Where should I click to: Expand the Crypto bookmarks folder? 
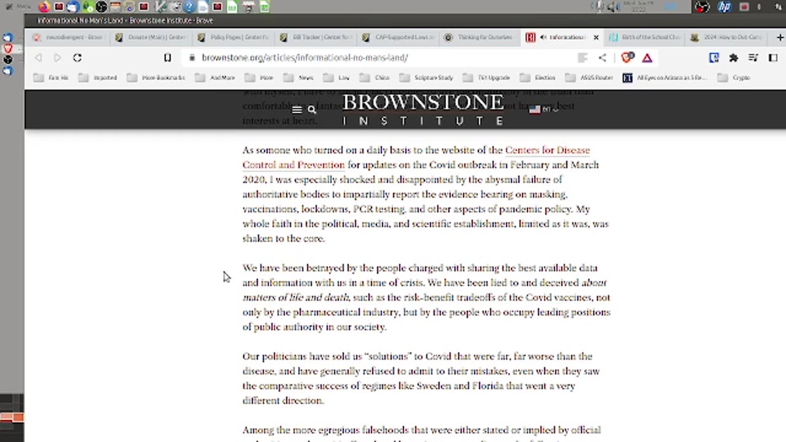pos(734,78)
